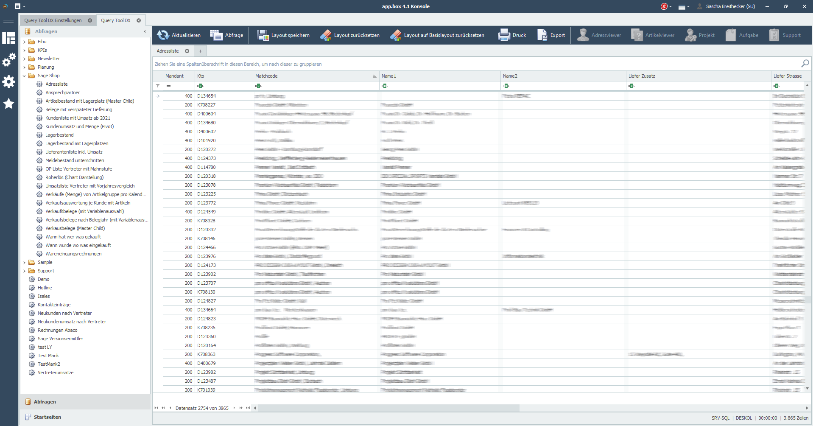Click the Export icon

click(x=542, y=35)
